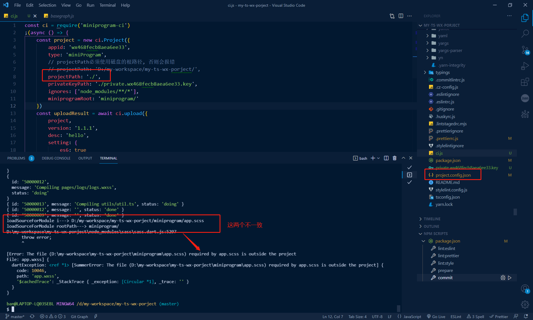Open the Extensions view icon

pos(525,82)
